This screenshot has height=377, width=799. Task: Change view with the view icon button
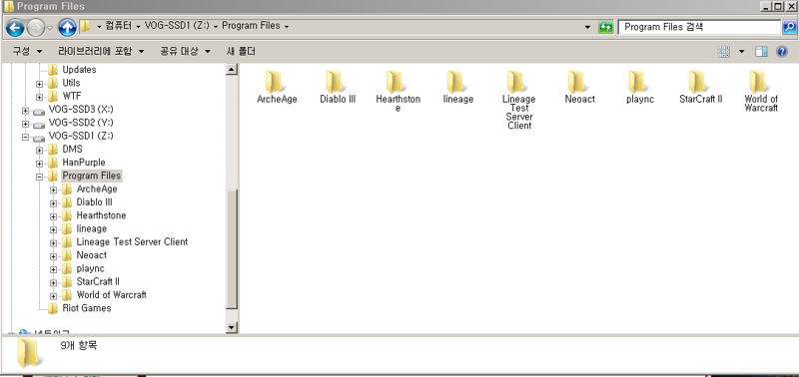[x=723, y=52]
